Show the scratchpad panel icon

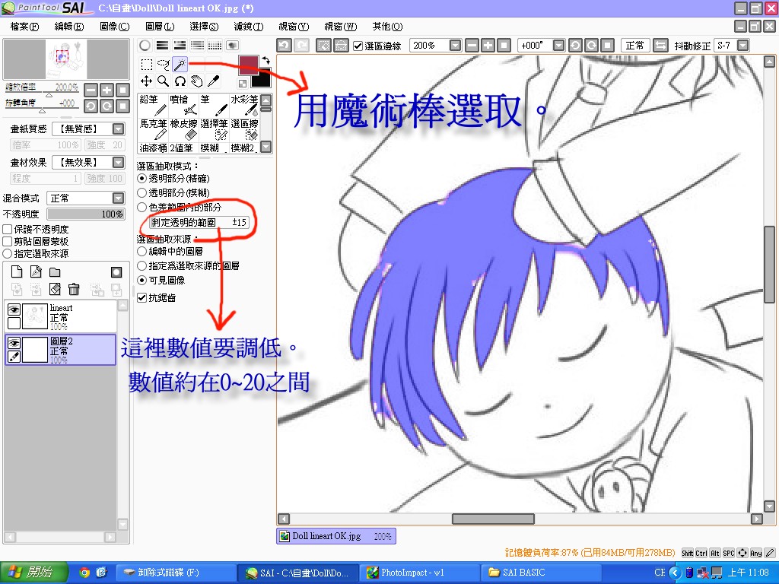click(233, 45)
